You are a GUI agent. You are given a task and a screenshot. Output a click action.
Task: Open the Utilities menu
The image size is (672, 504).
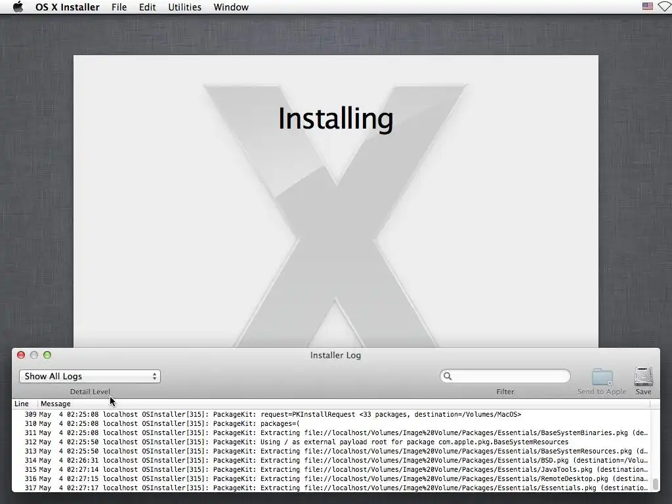coord(184,7)
